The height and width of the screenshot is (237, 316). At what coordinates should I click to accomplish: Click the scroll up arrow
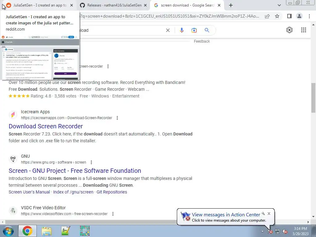pyautogui.click(x=313, y=25)
